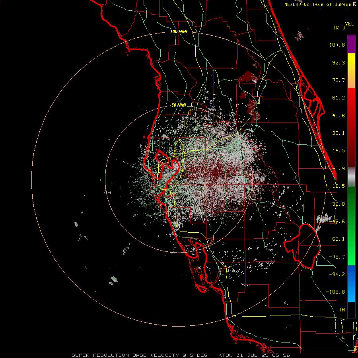Click the purple segment of the velocity color bar
The height and width of the screenshot is (358, 358).
(x=351, y=44)
